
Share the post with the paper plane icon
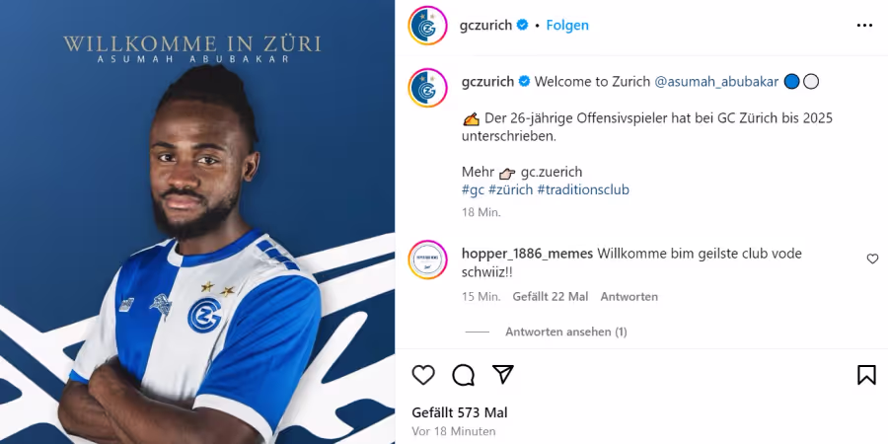[x=503, y=374]
